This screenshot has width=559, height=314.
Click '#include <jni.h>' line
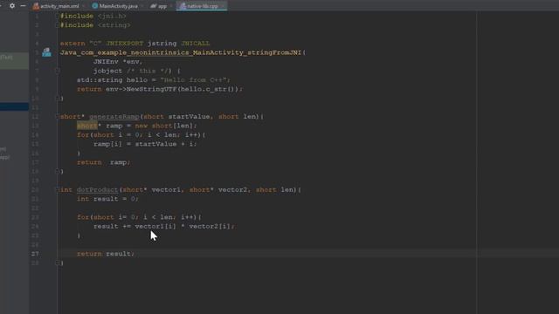click(93, 16)
